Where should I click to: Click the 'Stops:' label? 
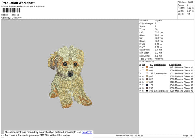pos(142,26)
